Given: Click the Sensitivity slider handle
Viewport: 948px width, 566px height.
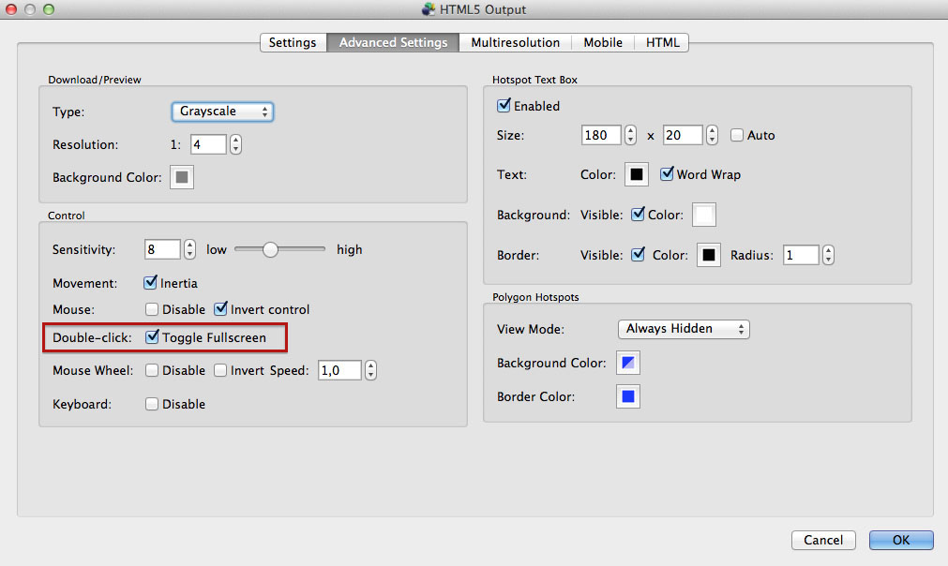Looking at the screenshot, I should (270, 249).
